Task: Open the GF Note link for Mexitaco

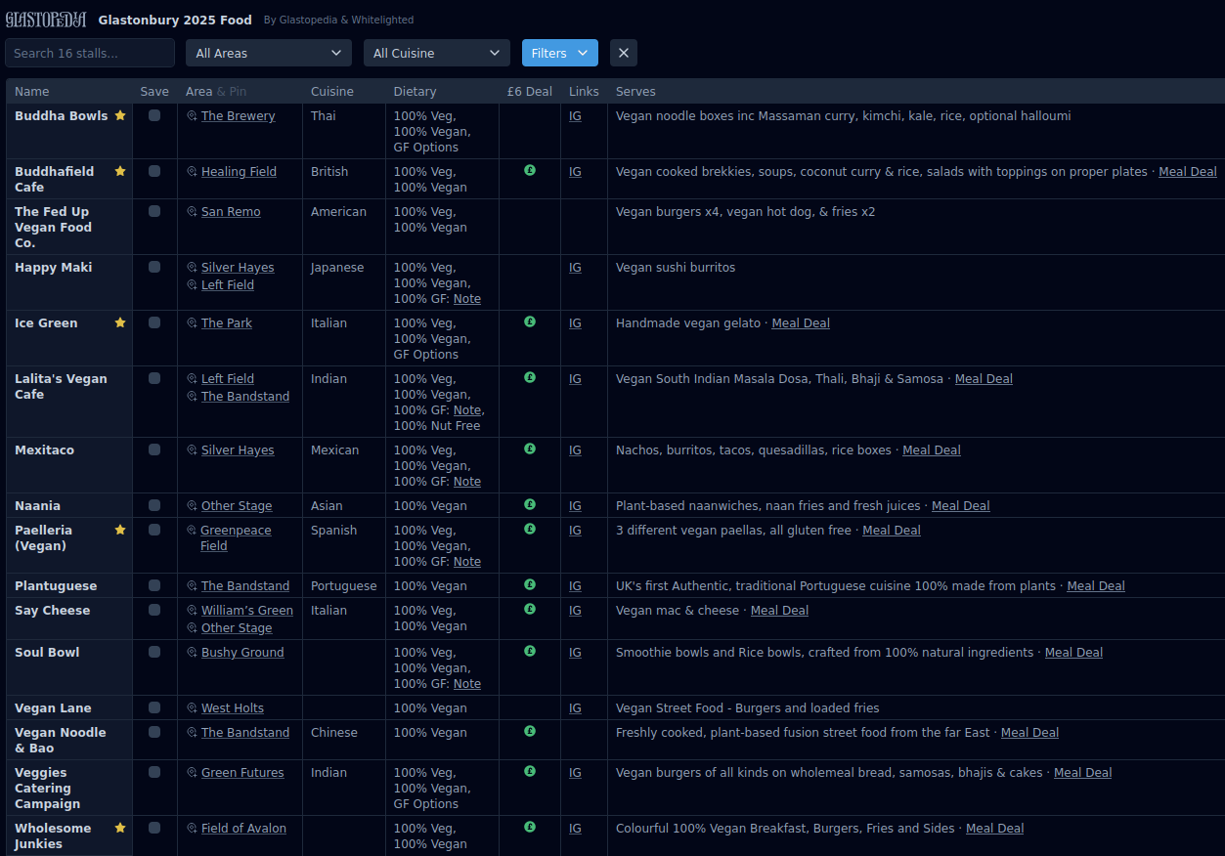Action: (467, 482)
